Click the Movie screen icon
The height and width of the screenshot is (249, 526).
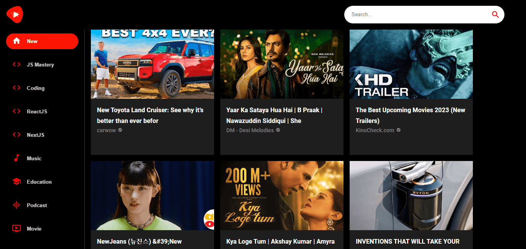click(17, 229)
